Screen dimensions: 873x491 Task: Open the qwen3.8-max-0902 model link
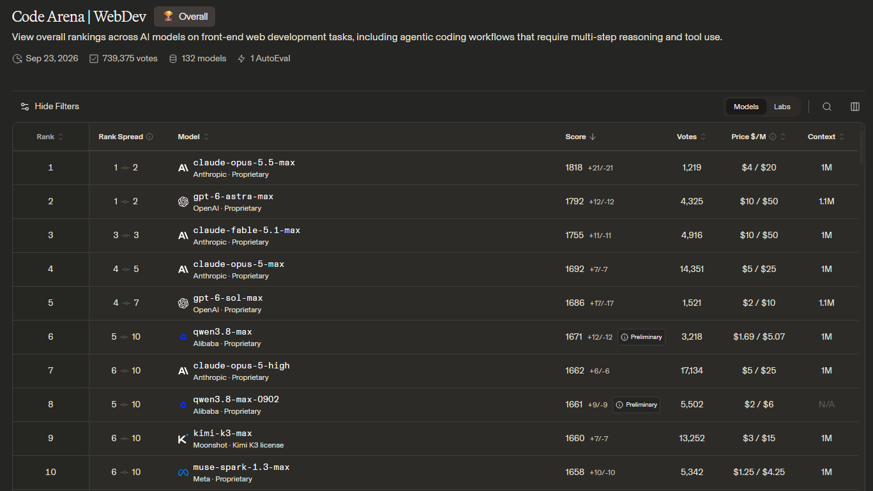point(236,400)
